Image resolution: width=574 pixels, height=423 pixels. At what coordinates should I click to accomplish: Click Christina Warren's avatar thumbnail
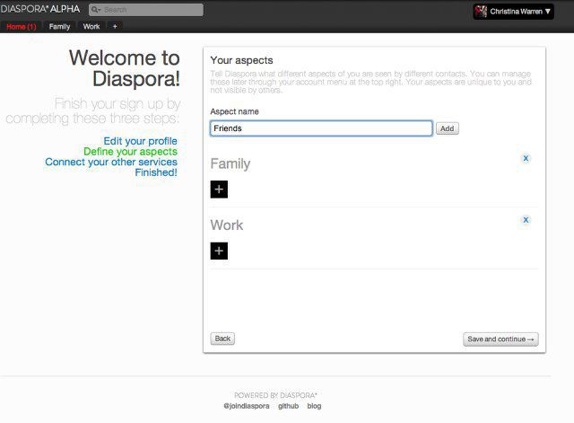481,12
